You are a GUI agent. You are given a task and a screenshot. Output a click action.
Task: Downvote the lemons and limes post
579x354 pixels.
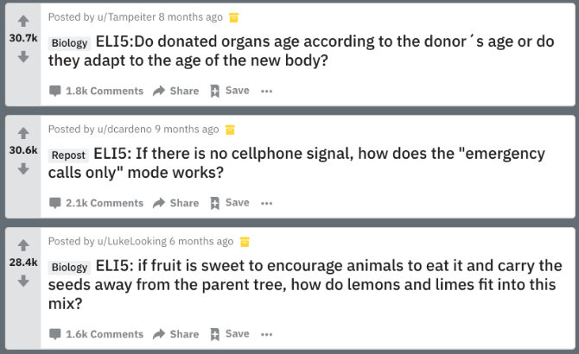(x=23, y=281)
